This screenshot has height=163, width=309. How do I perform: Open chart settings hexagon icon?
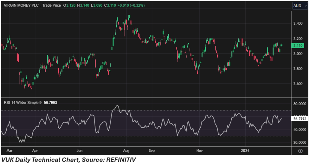click(x=300, y=151)
